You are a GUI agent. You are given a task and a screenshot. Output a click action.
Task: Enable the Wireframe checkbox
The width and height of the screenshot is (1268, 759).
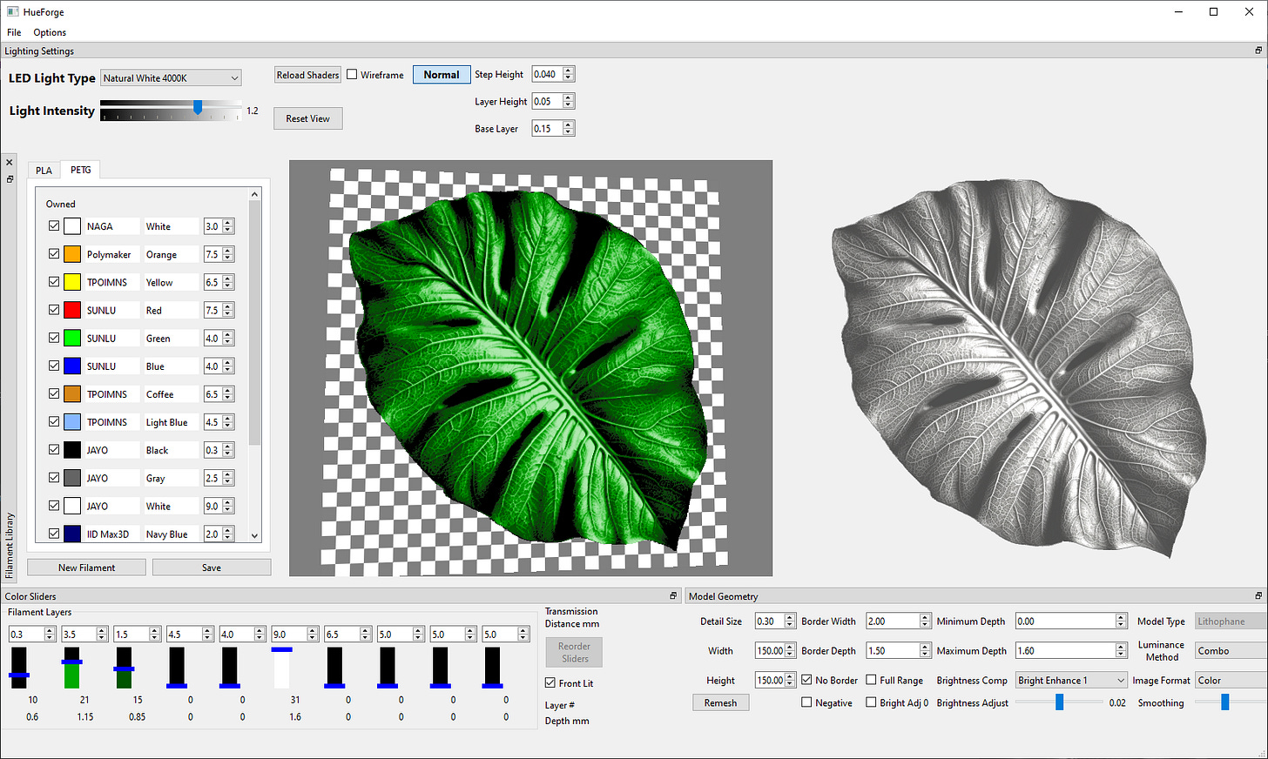pos(353,75)
